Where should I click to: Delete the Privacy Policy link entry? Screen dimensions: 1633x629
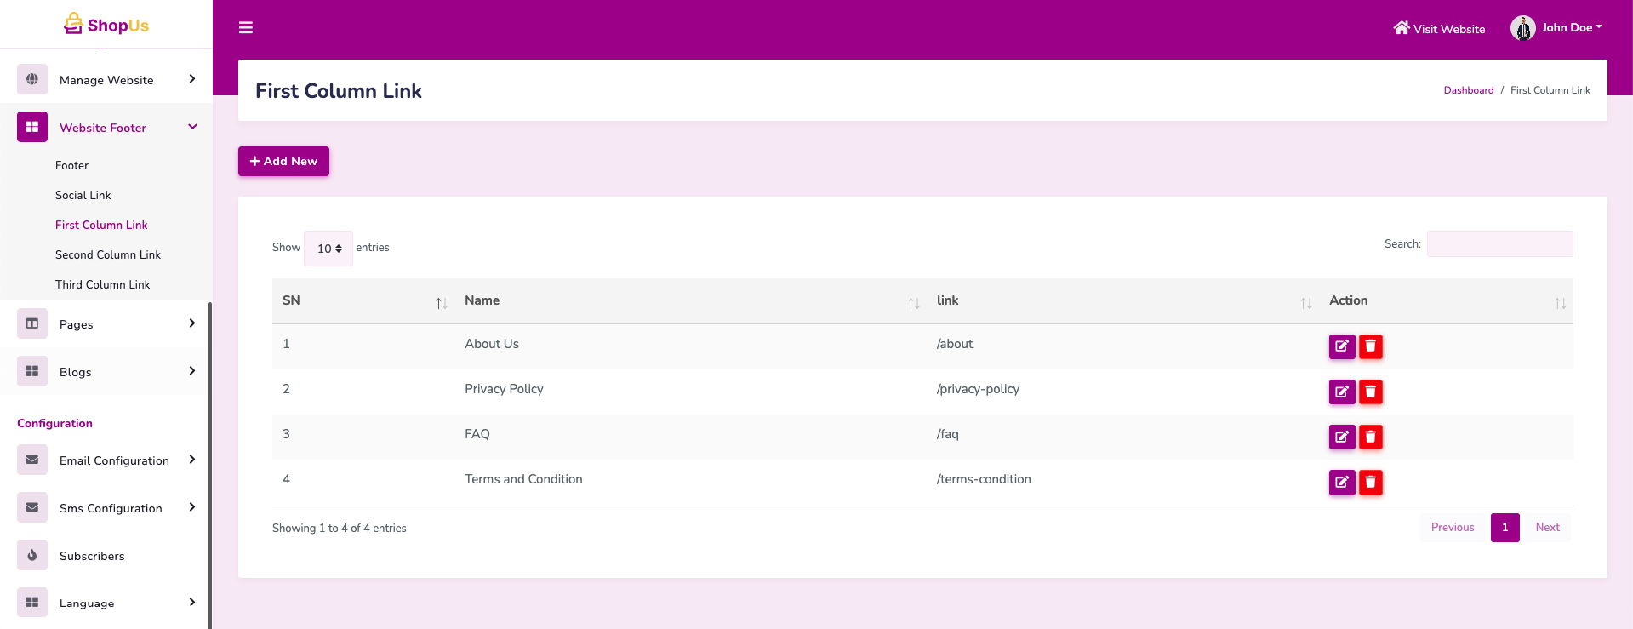click(1370, 392)
